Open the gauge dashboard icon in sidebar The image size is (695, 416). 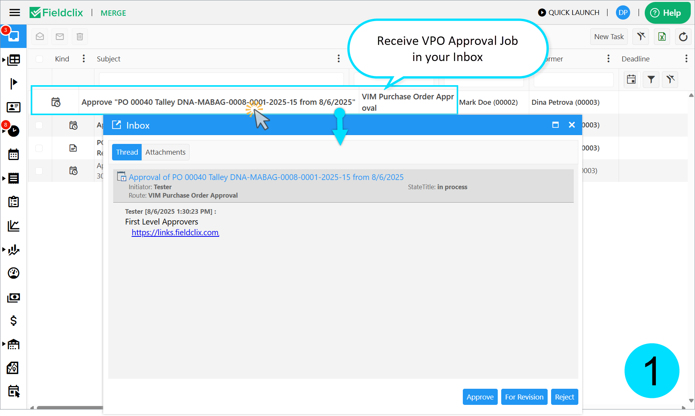13,273
